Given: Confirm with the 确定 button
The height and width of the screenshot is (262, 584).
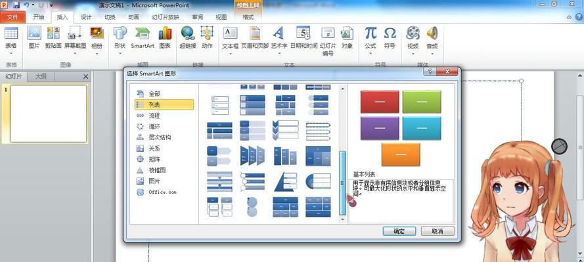Looking at the screenshot, I should 399,231.
